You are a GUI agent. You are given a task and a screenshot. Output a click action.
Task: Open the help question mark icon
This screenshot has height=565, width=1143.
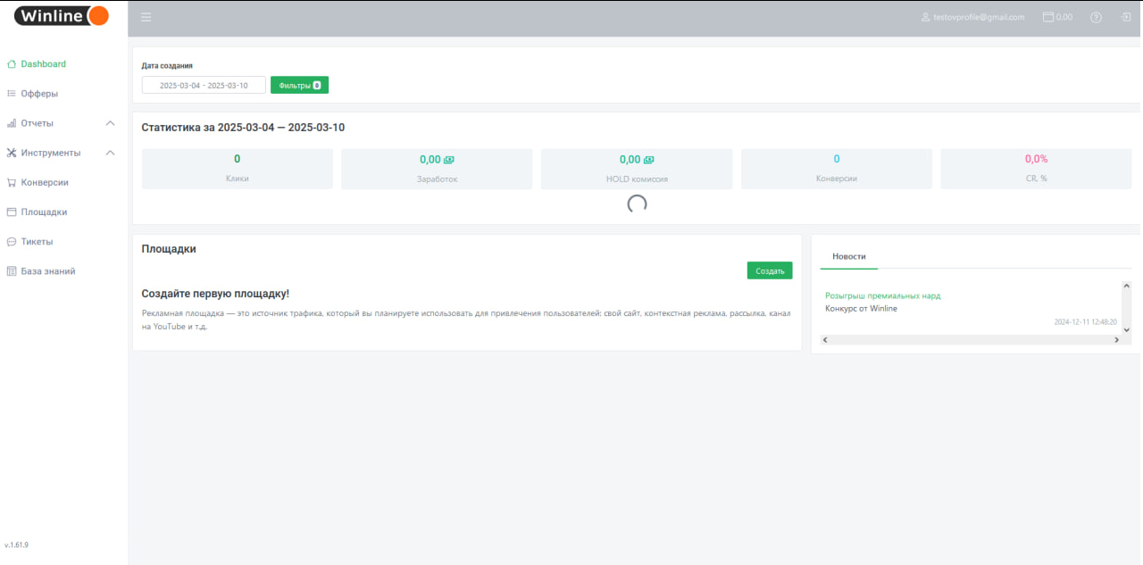(1096, 17)
